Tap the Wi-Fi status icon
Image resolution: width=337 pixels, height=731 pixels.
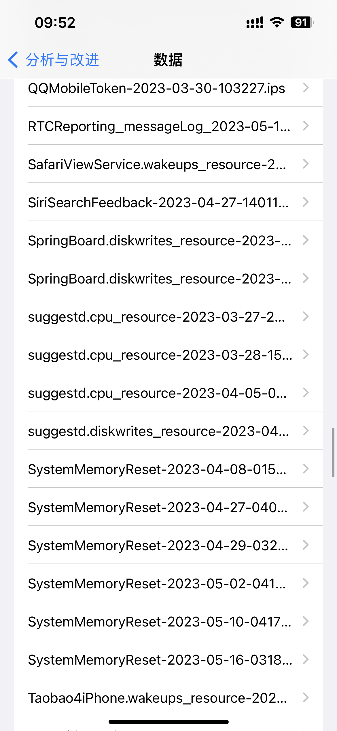click(277, 23)
